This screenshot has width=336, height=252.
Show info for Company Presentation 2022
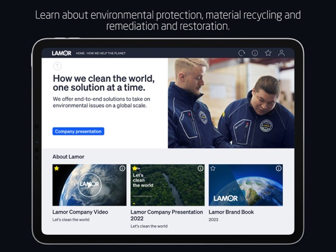pyautogui.click(x=200, y=169)
